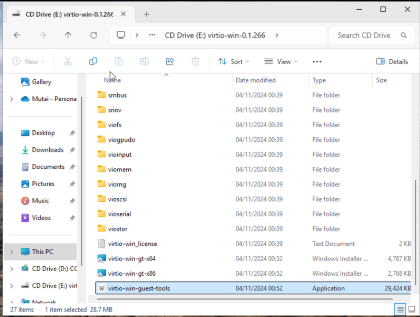Select the viogpudo folder row
Viewport: 420px width, 317px height.
[x=253, y=140]
